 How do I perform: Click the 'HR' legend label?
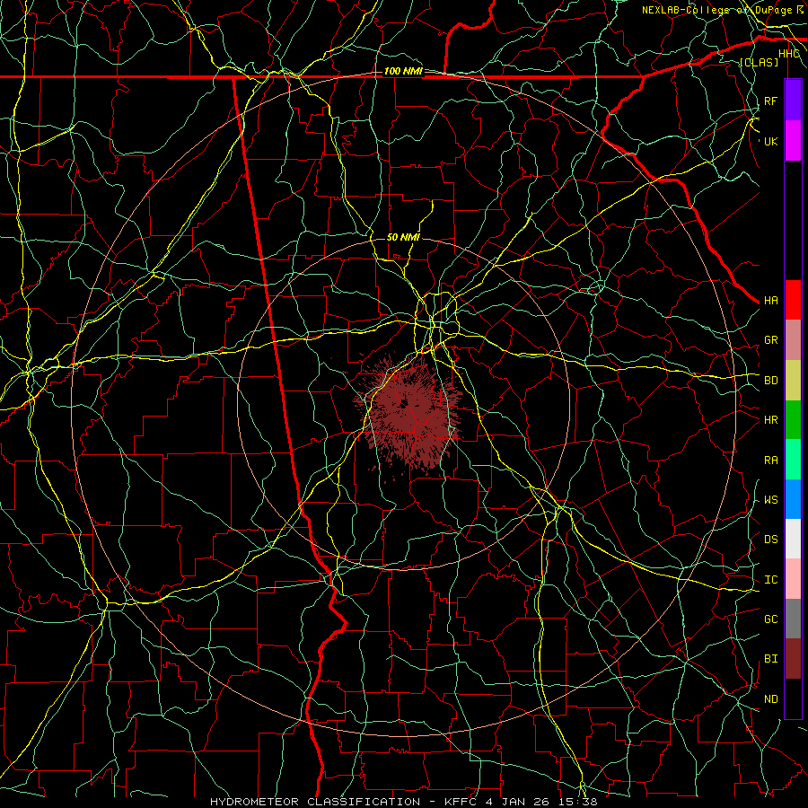coord(770,420)
